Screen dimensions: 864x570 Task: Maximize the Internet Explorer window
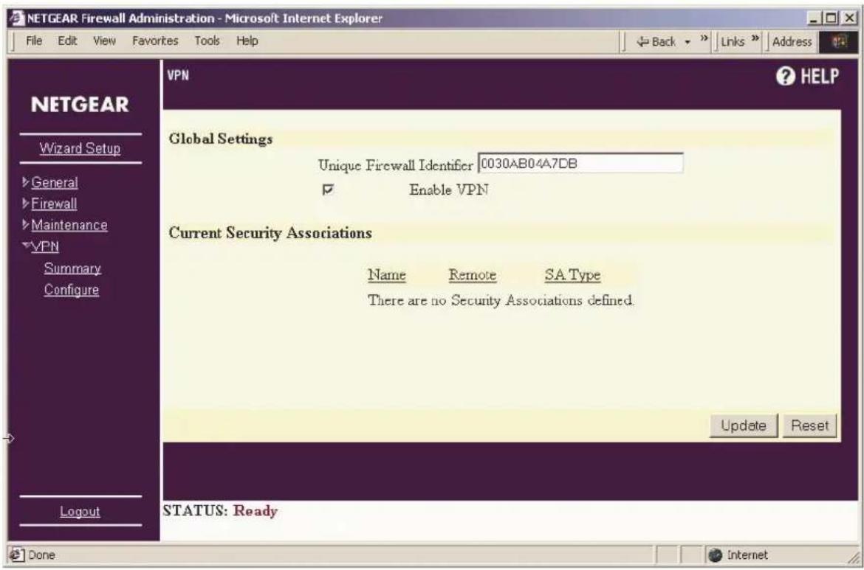(833, 18)
